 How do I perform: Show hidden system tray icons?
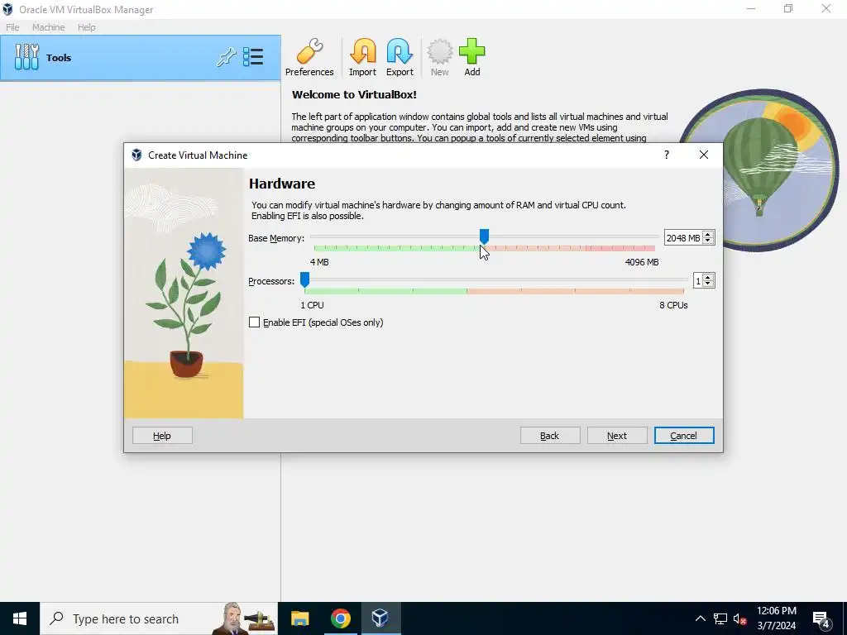click(x=700, y=618)
